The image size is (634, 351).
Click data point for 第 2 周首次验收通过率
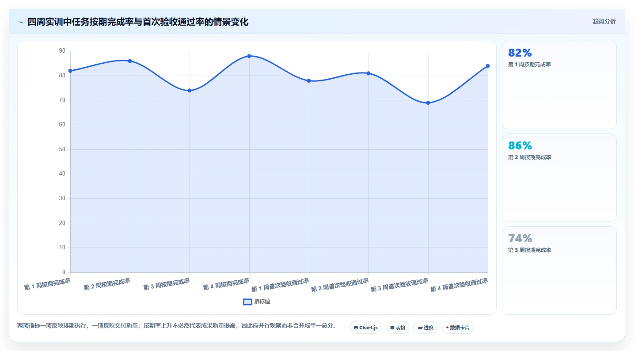tap(368, 73)
